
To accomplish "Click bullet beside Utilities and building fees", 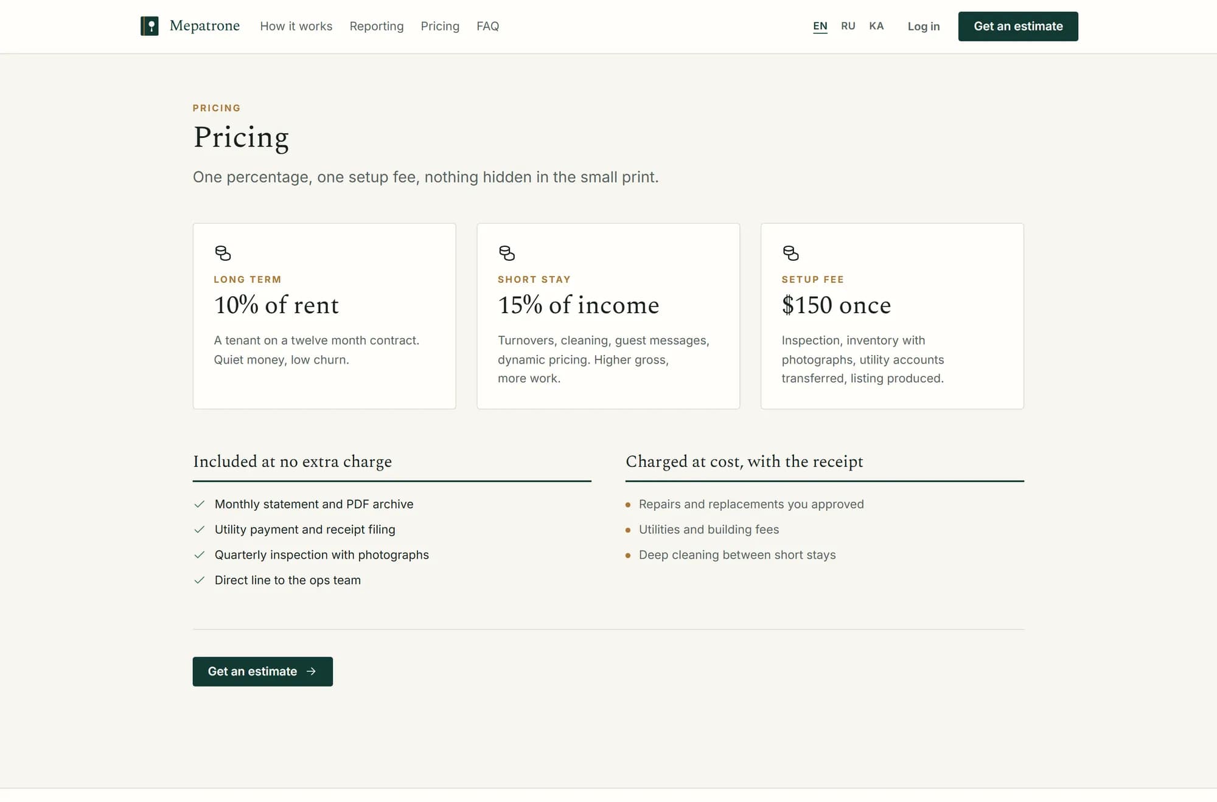I will coord(628,530).
